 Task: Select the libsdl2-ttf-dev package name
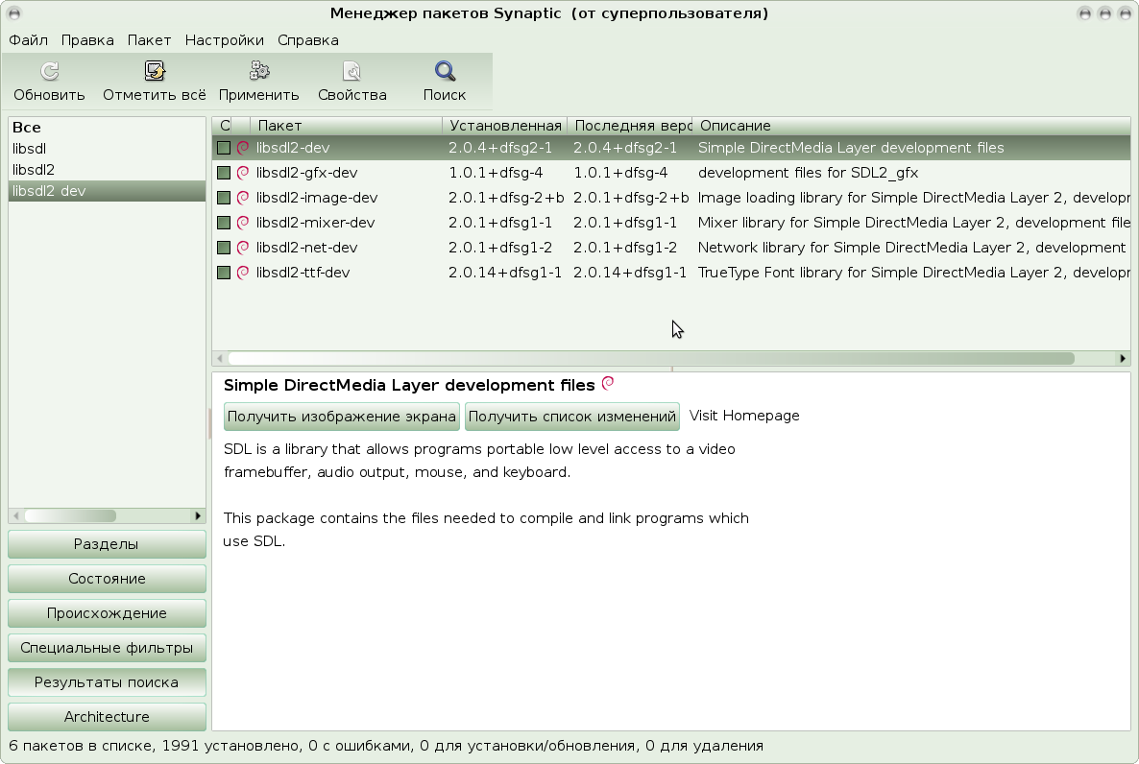(303, 273)
